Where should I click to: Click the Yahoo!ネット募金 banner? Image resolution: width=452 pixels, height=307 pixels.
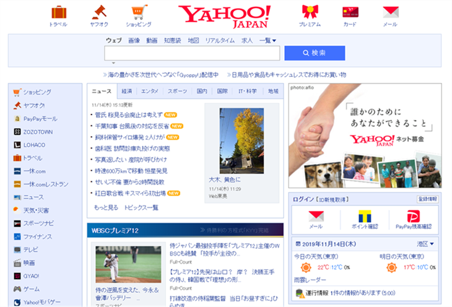365,136
